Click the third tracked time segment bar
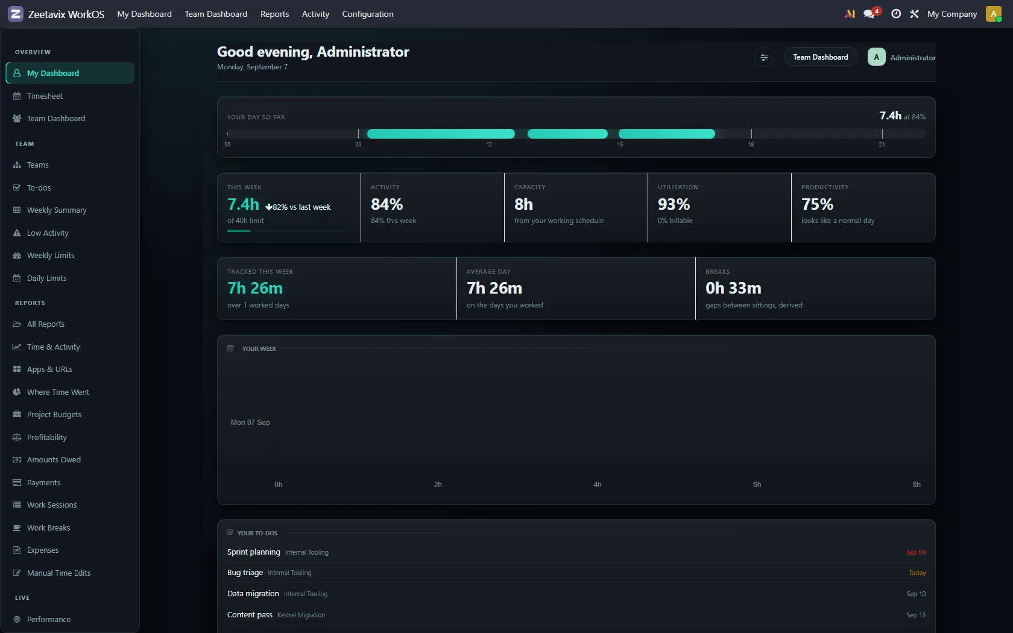Screen dimensions: 1013x633 [667, 134]
